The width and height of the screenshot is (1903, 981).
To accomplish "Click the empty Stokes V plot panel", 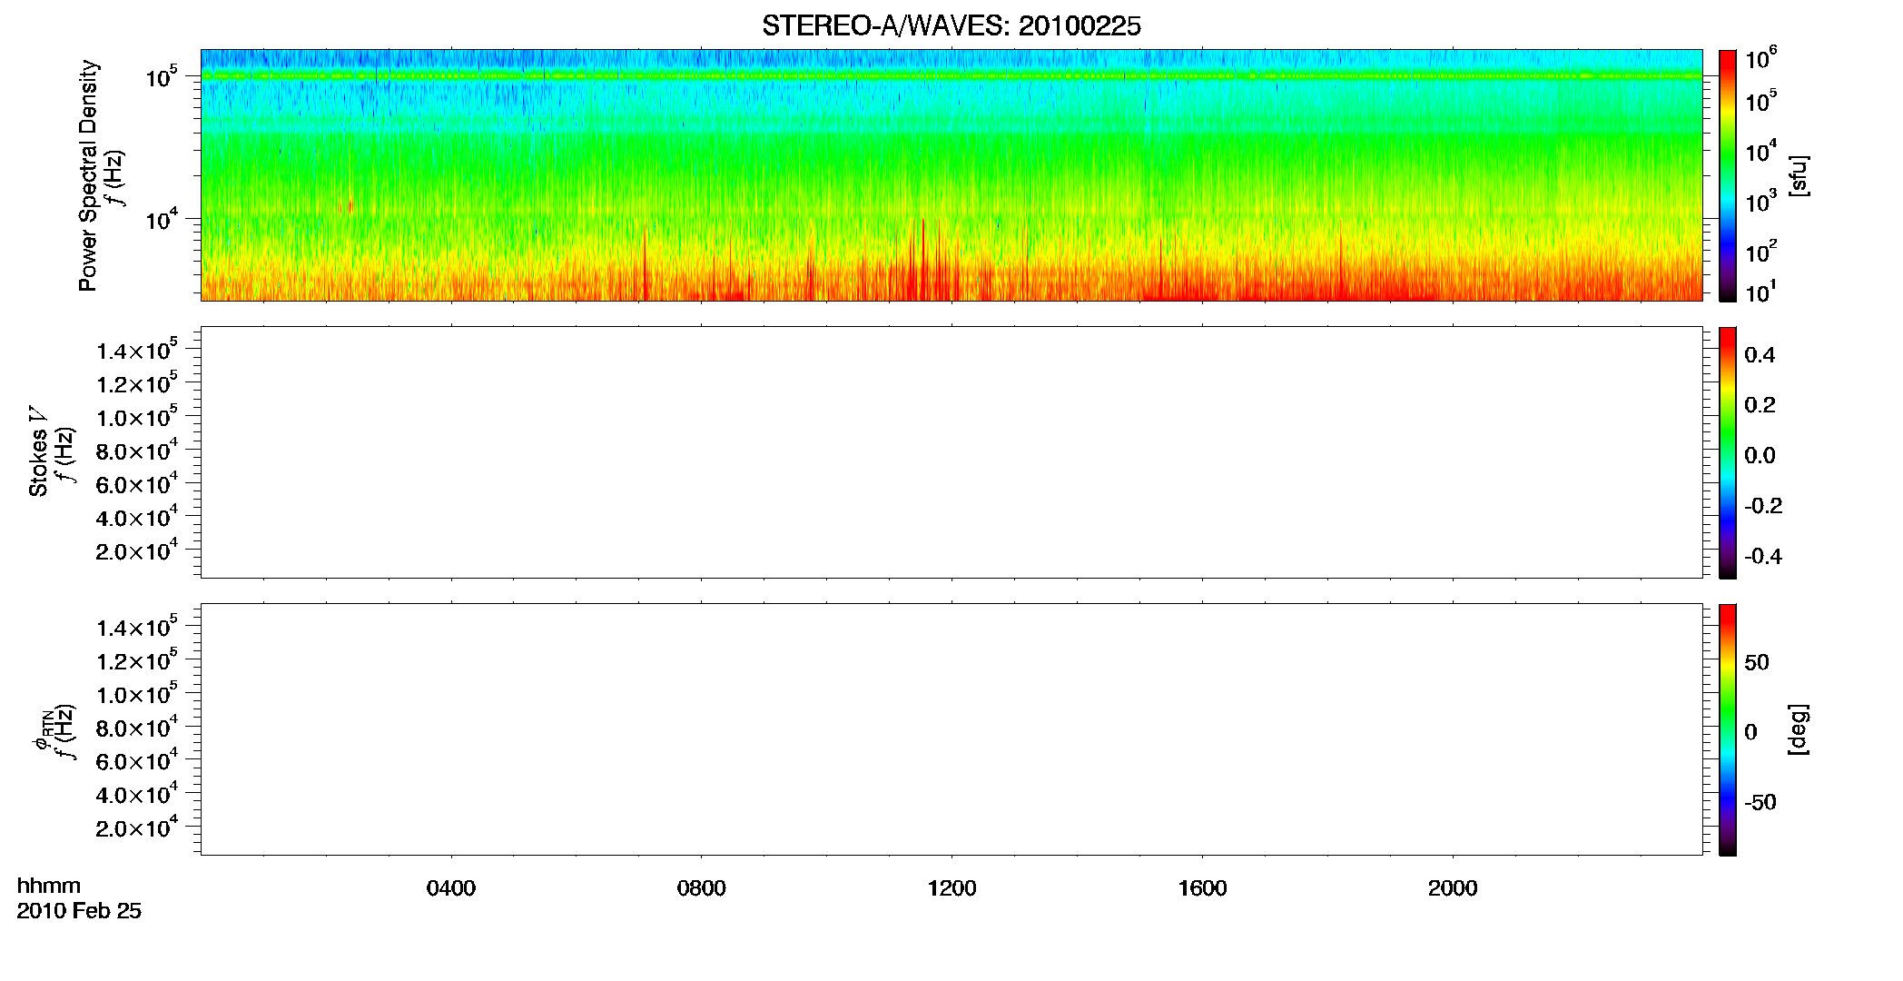I will pyautogui.click(x=951, y=451).
